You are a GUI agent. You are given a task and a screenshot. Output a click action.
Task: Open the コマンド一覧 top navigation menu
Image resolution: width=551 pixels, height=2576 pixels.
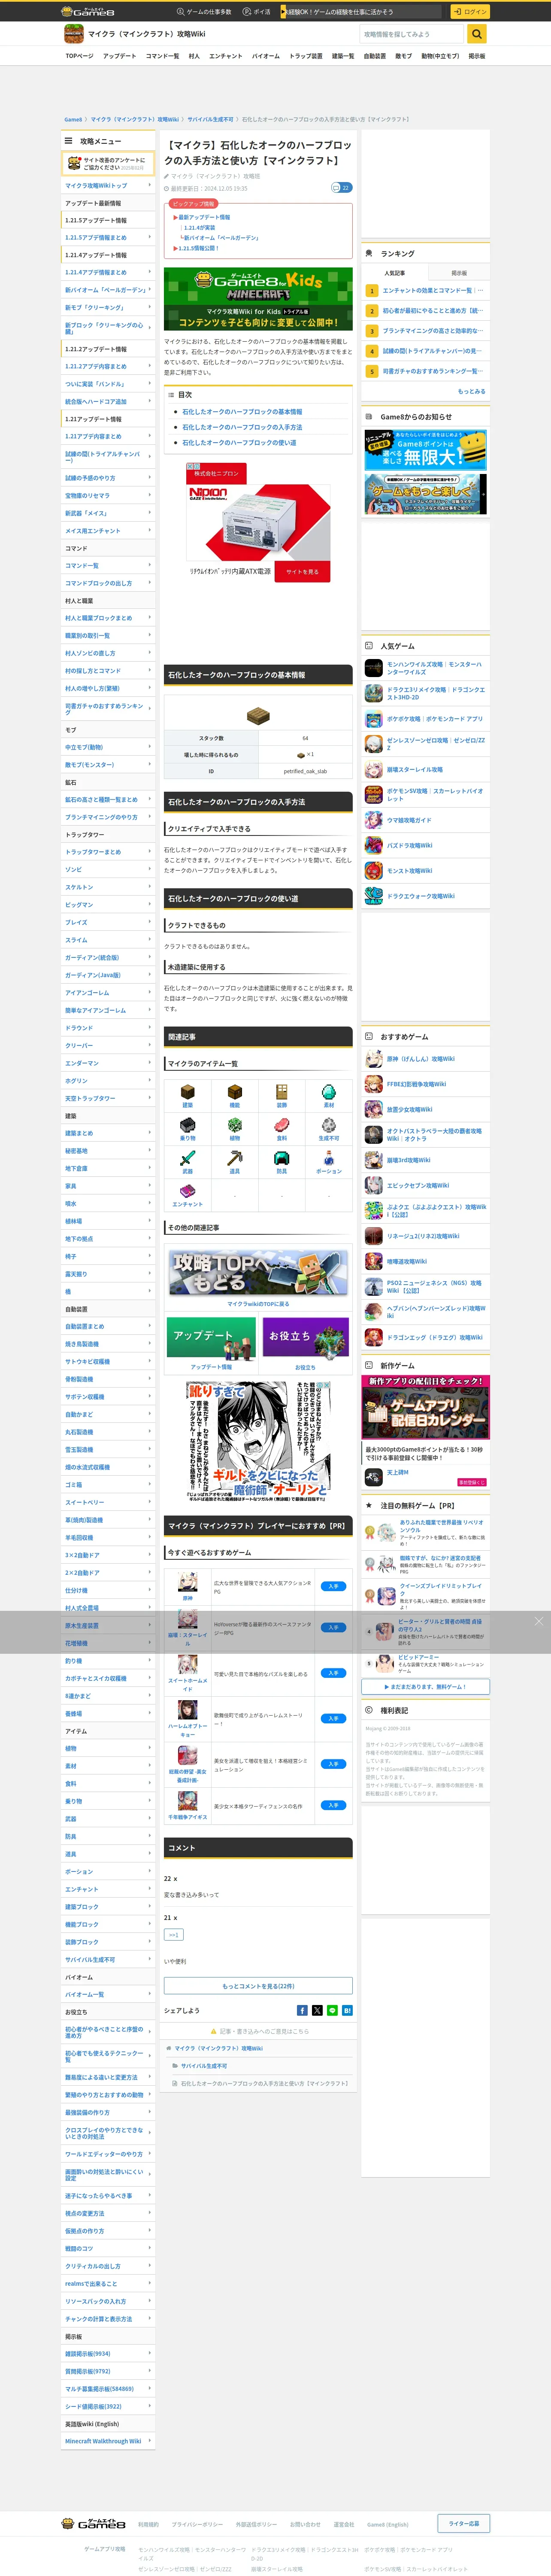pos(162,56)
